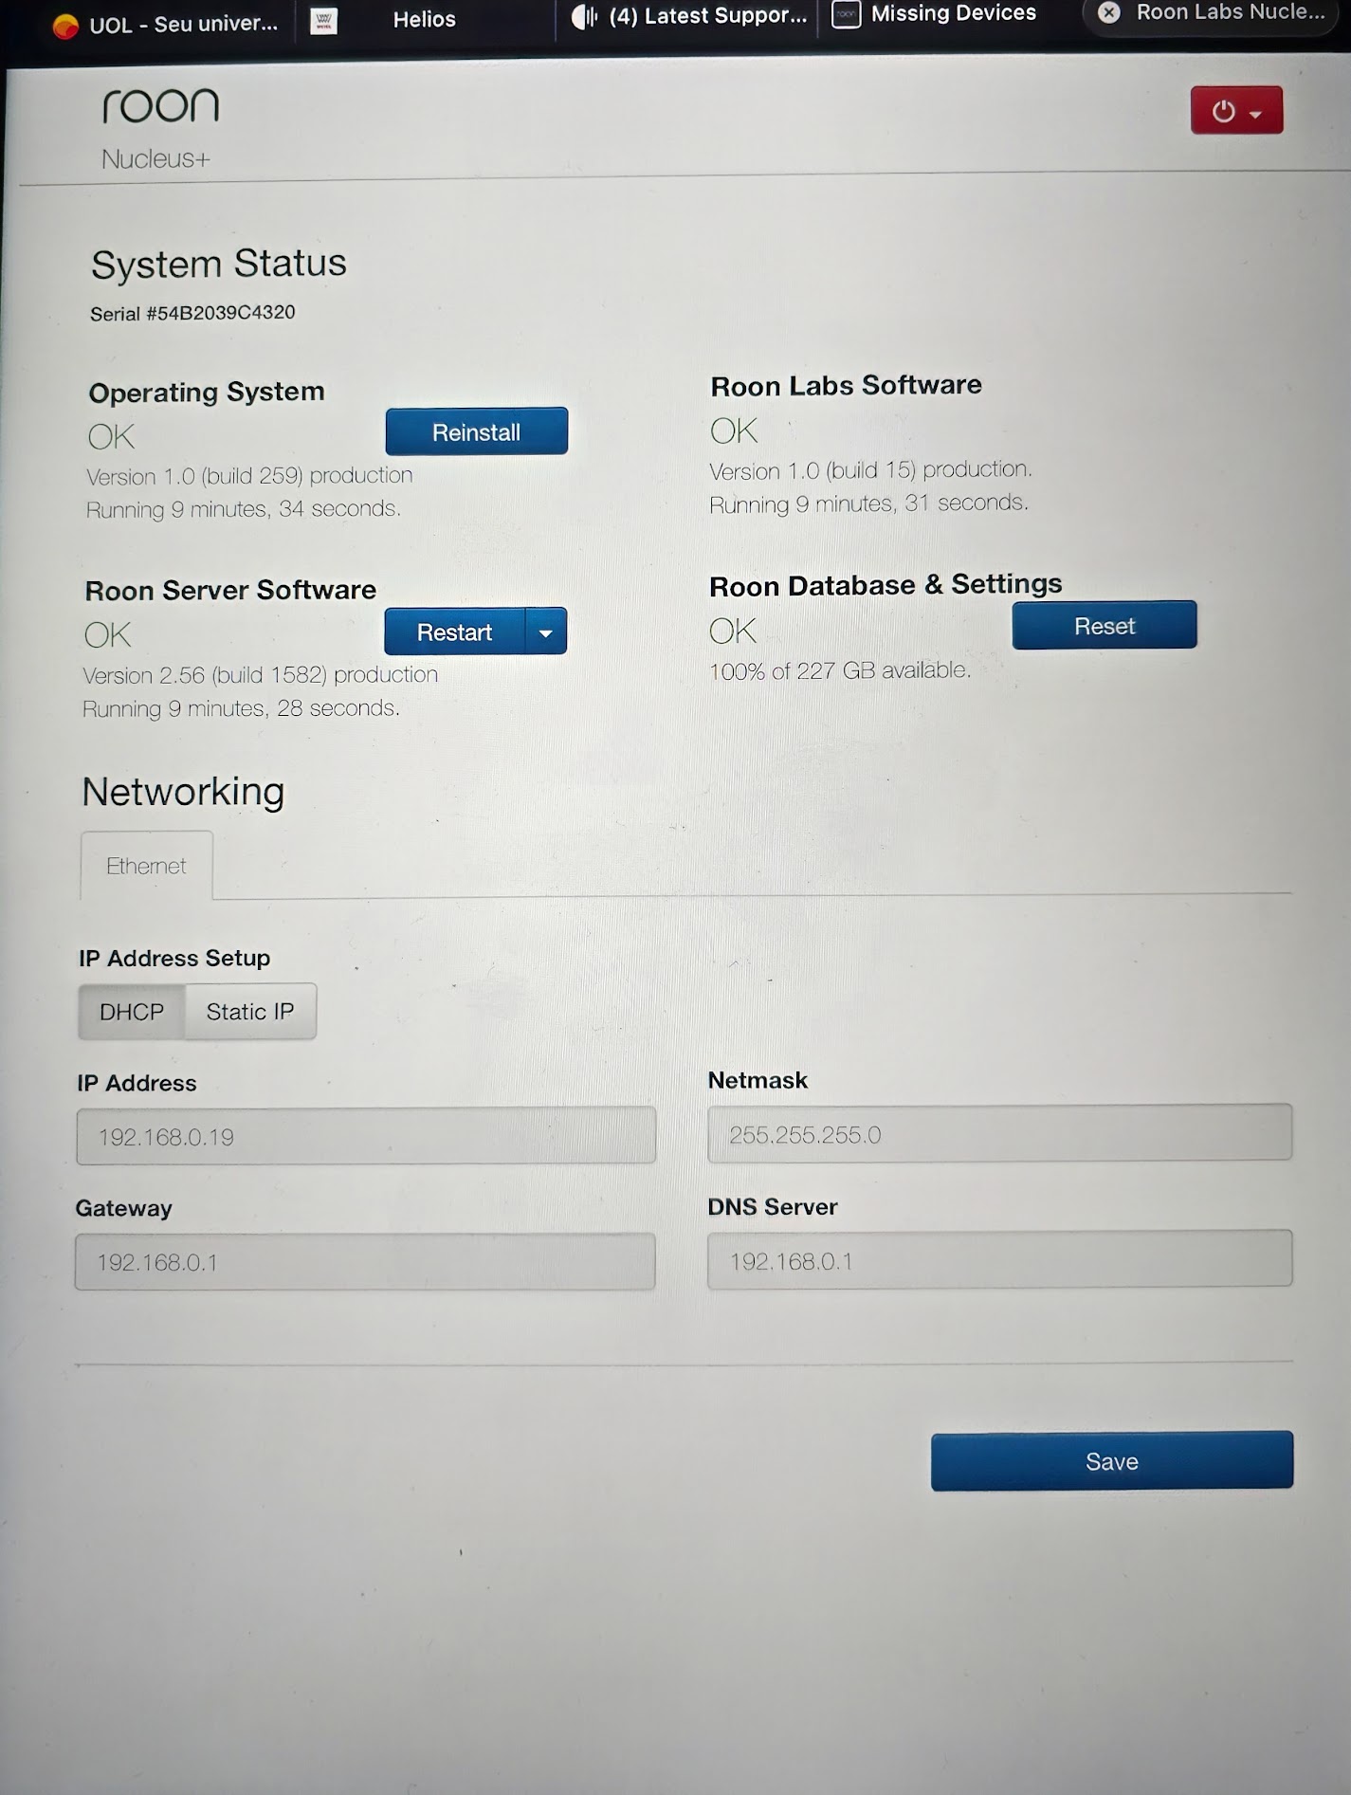Click the Netmask field showing 255.255.255.0
Viewport: 1351px width, 1795px height.
pos(999,1133)
